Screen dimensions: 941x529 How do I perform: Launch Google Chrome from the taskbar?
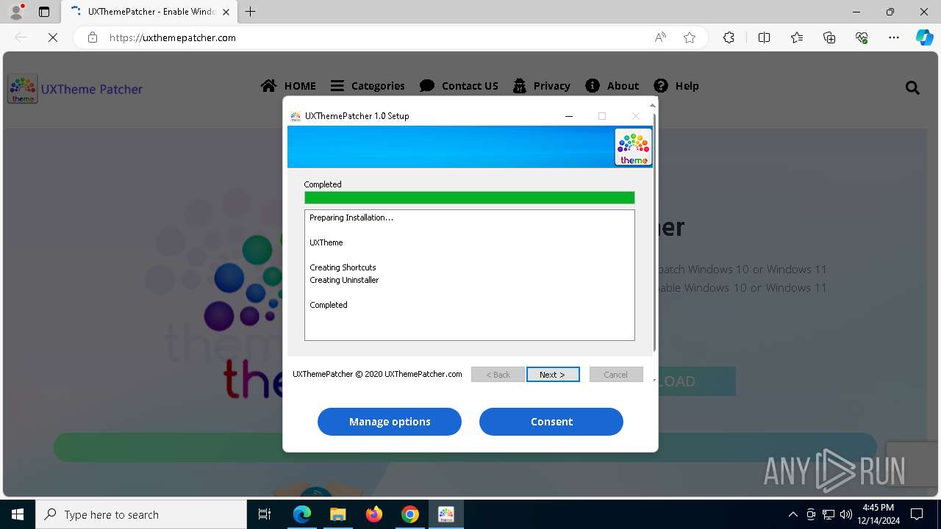410,514
